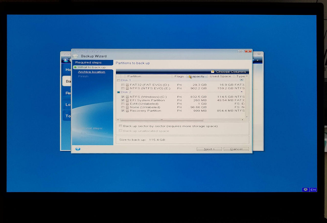Click the drive icon beside Recovery Partition

[127, 111]
